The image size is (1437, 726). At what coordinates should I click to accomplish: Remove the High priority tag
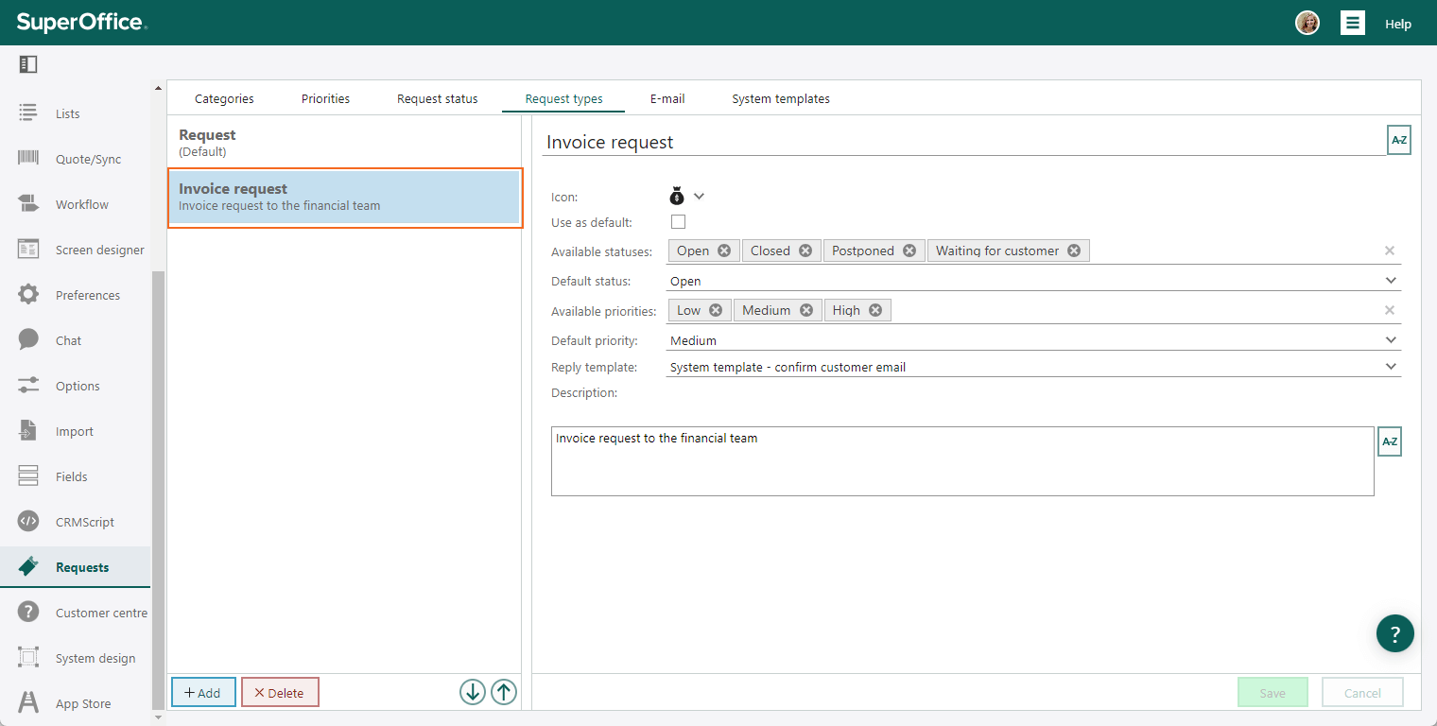tap(875, 310)
